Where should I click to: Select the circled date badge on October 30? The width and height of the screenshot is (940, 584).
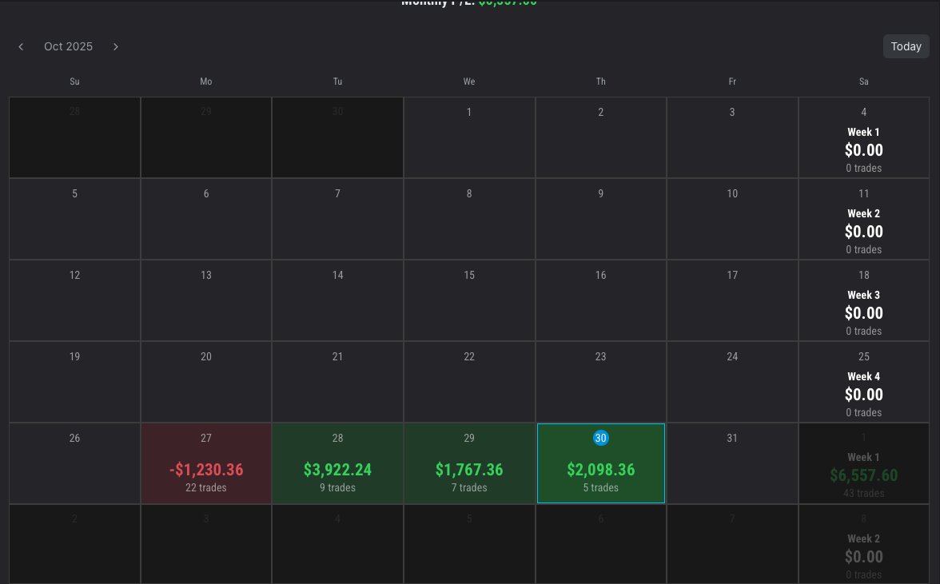point(600,437)
